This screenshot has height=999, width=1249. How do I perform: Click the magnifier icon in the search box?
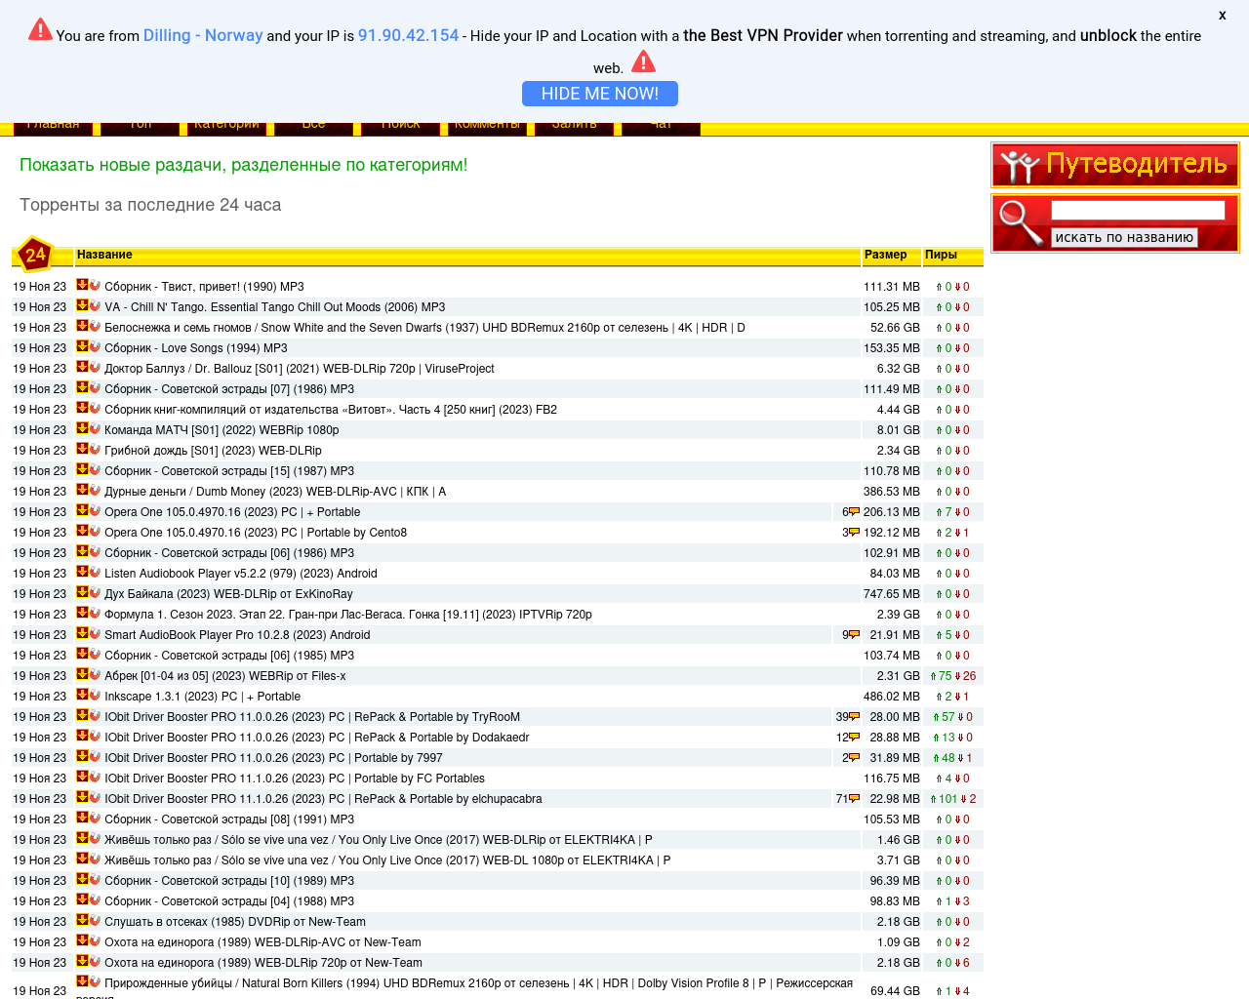click(x=1021, y=223)
